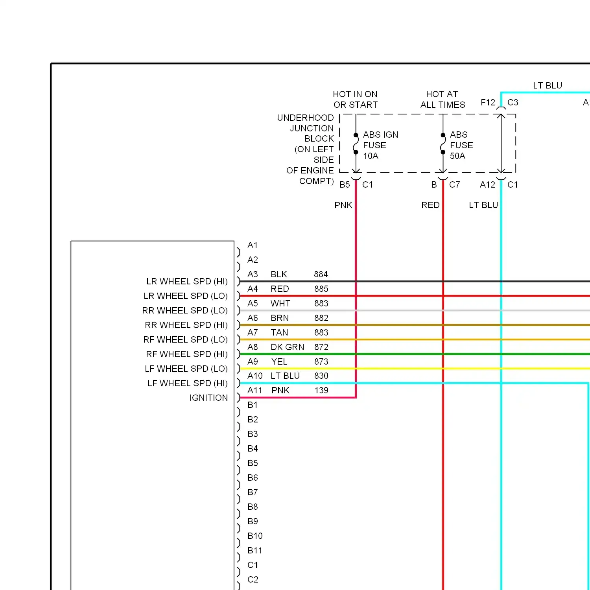This screenshot has width=590, height=590.
Task: Click circuit number 872
Action: tap(321, 347)
